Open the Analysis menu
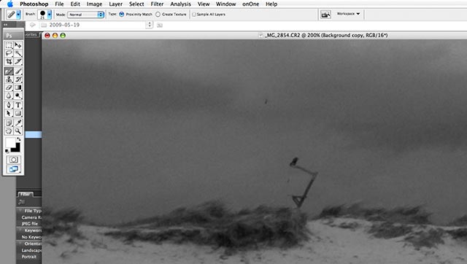Screen dimensions: 467x264 point(180,4)
